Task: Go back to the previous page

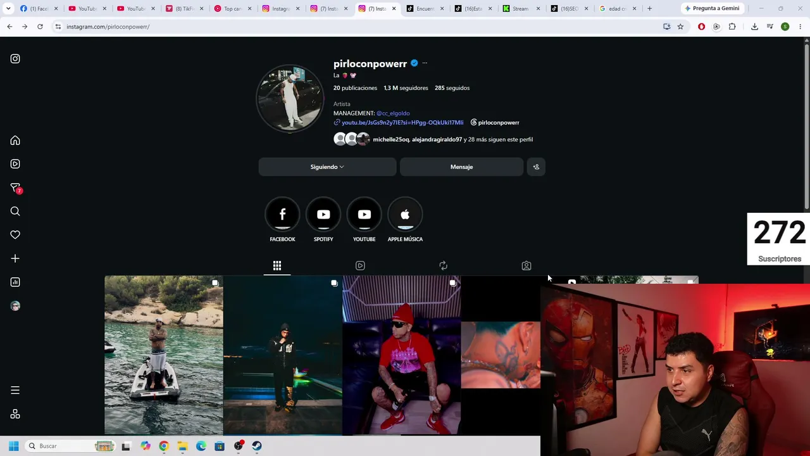Action: (x=9, y=27)
